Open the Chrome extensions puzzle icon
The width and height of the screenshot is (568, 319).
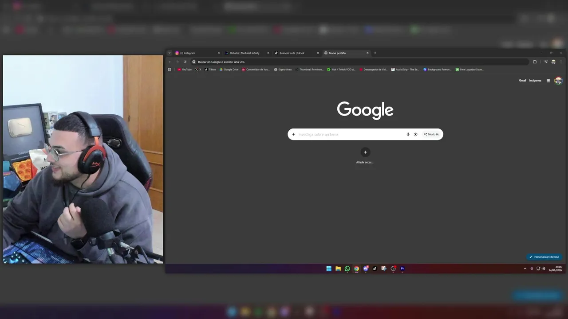(x=535, y=62)
